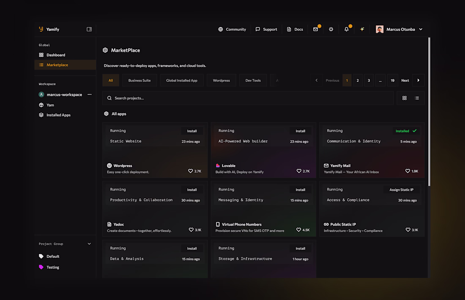465x300 pixels.
Task: Like the Lovable app heart
Action: 299,171
